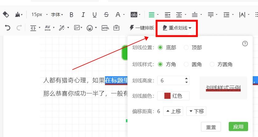Screen dimensions: 258x137
Task: Expand the emoji dropdown arrow
Action: [96, 28]
